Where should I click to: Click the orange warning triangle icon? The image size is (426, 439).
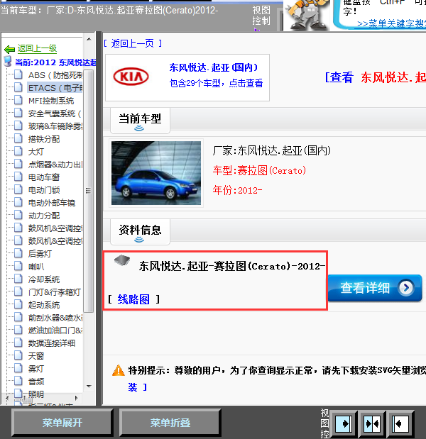click(x=119, y=370)
